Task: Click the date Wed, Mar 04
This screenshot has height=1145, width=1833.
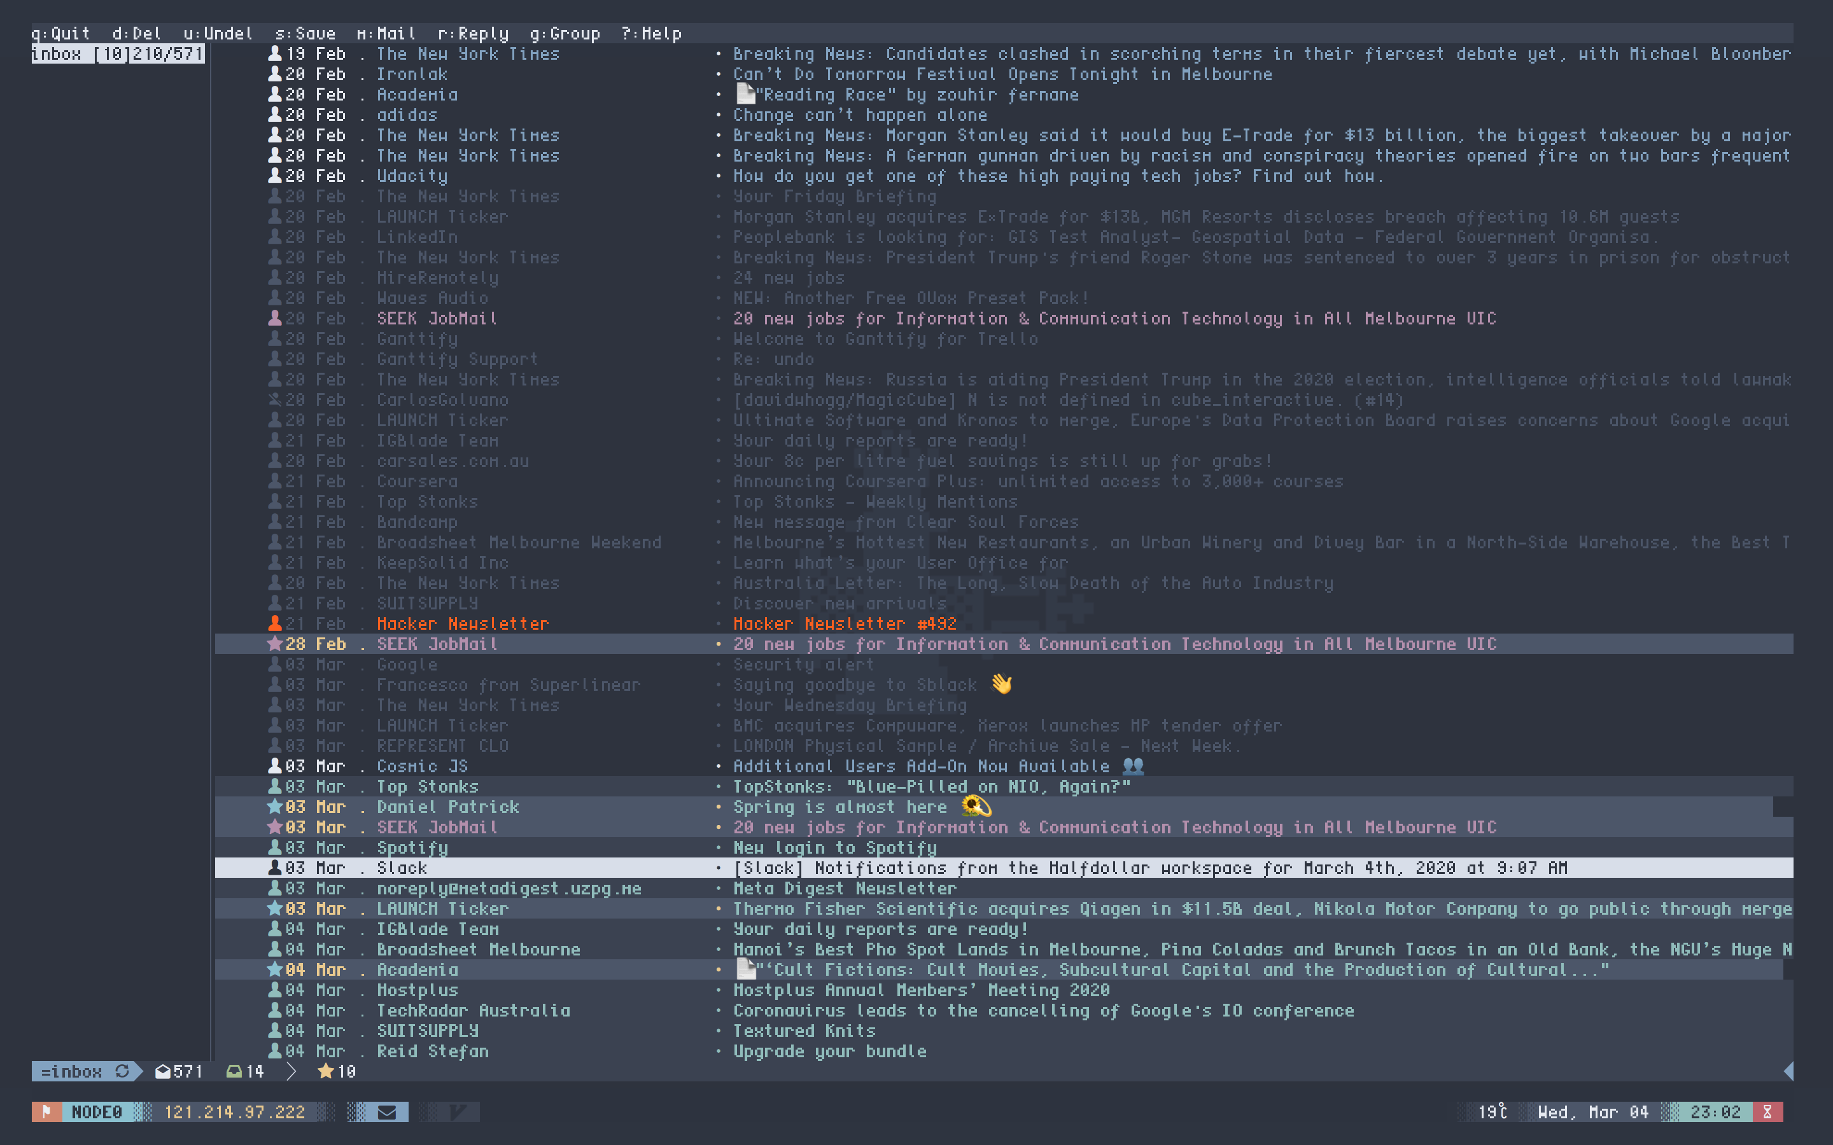Action: pyautogui.click(x=1593, y=1112)
